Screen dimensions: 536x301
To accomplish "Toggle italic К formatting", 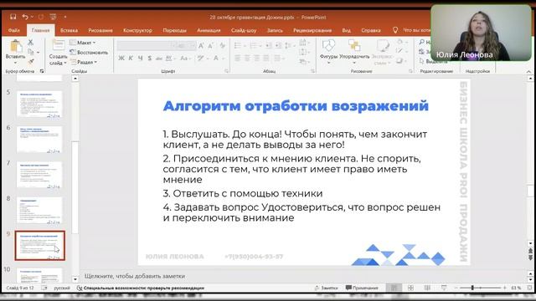I will (x=131, y=59).
